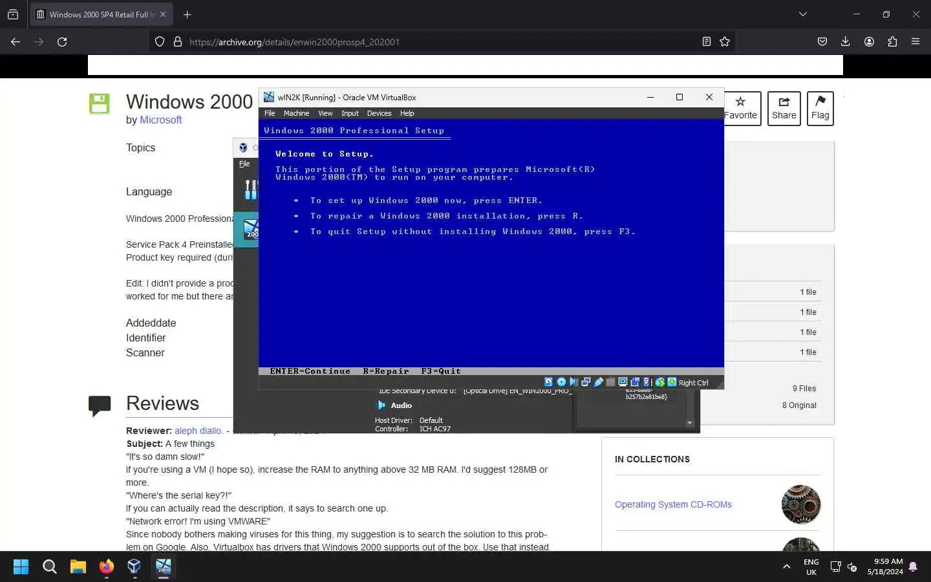
Task: Open the Devices menu in VirtualBox VM window
Action: coord(379,113)
